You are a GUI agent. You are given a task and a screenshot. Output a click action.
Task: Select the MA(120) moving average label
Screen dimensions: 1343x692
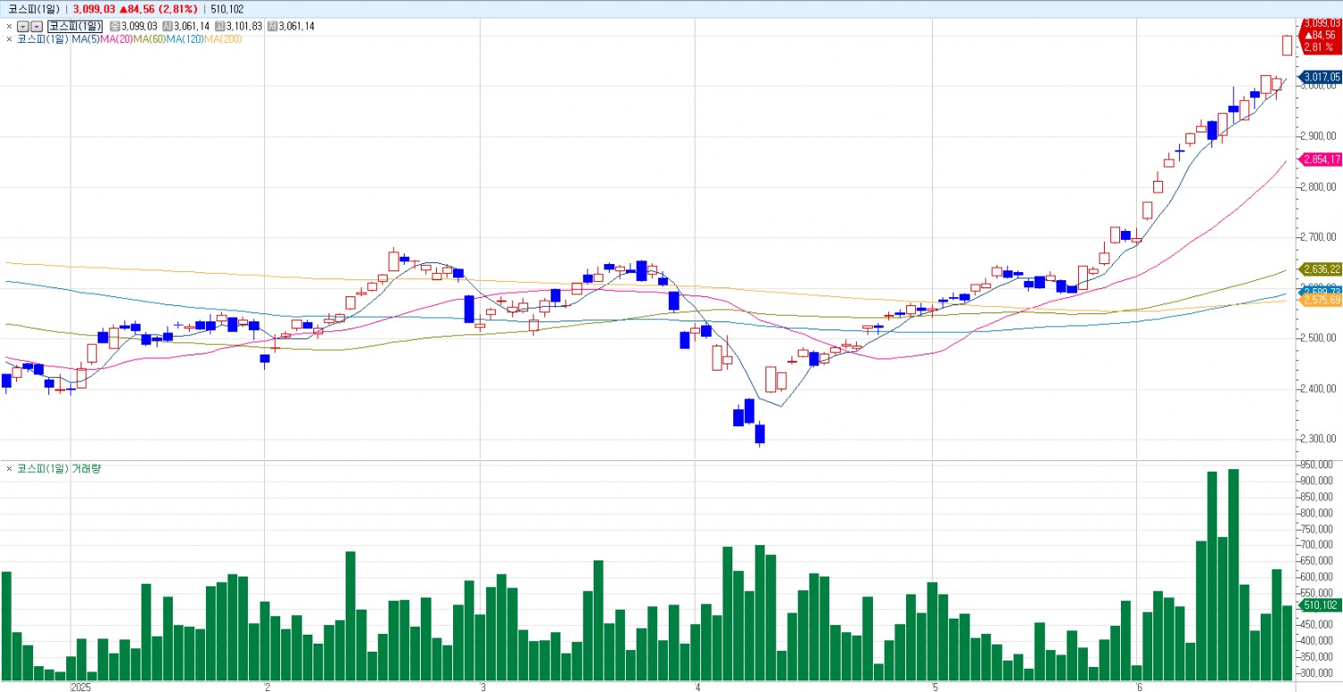pos(184,38)
